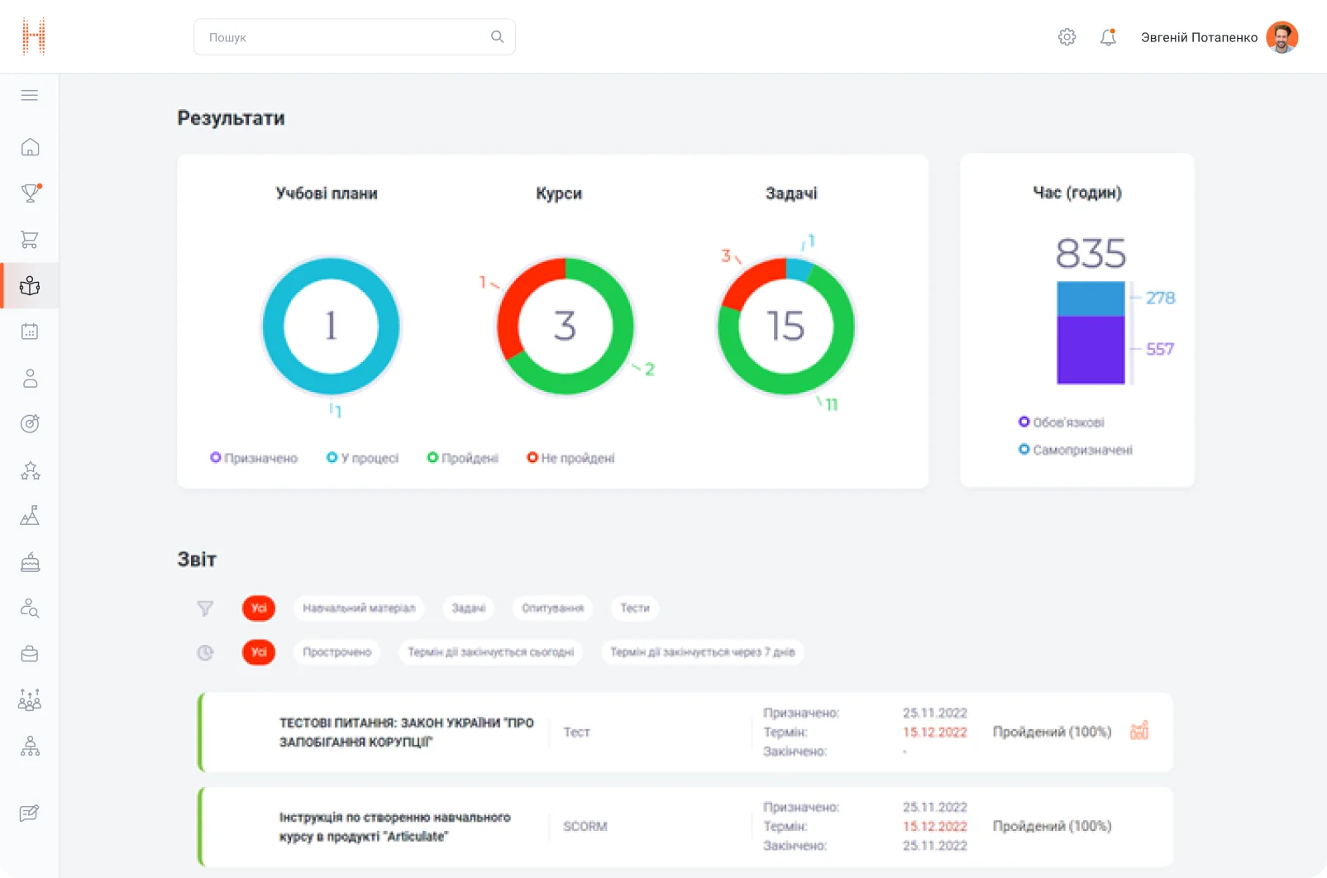The image size is (1327, 878).
Task: Open the Євгеній Потапенко user profile menu
Action: tap(1218, 37)
